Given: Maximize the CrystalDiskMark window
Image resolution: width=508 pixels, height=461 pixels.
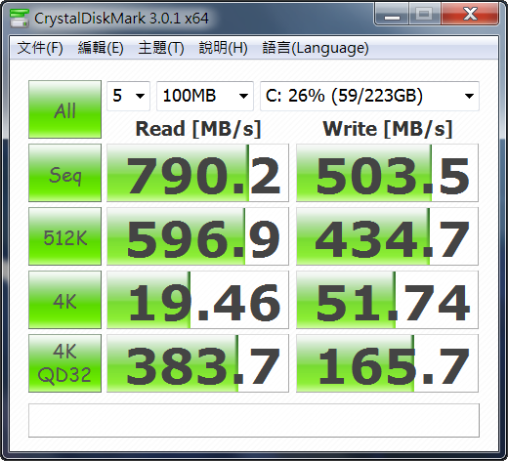Looking at the screenshot, I should click(425, 15).
